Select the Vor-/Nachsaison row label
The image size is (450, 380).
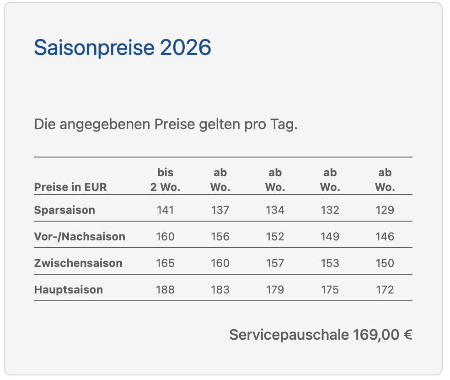(x=80, y=237)
